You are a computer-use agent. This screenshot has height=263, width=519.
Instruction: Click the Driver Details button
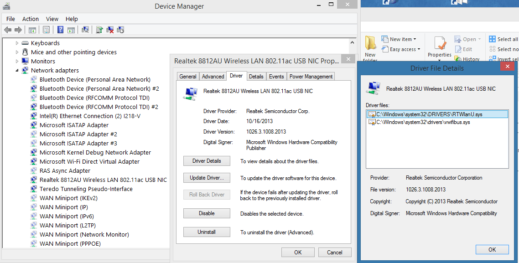coord(207,161)
